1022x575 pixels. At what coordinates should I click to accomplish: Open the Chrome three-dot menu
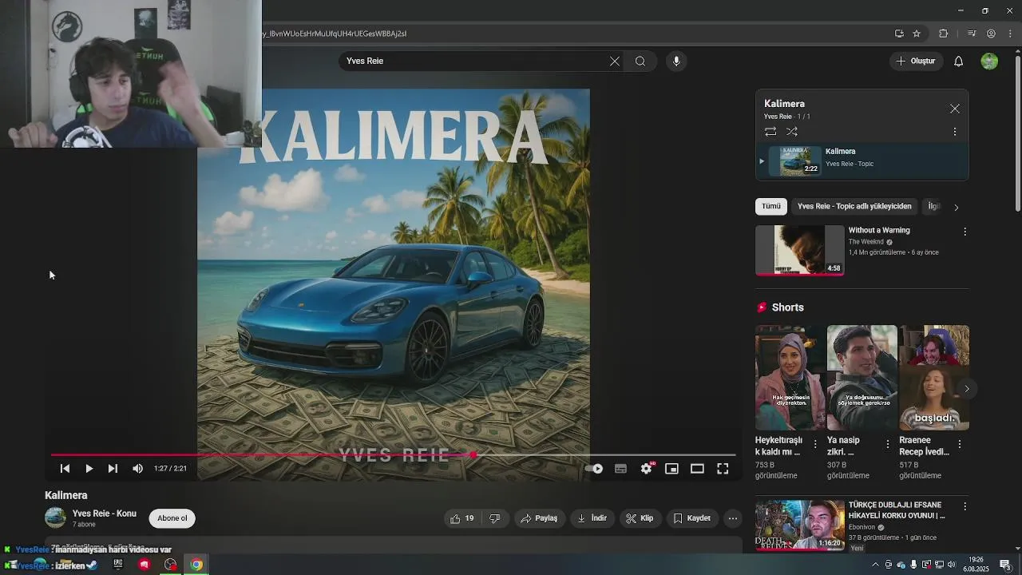click(1010, 34)
